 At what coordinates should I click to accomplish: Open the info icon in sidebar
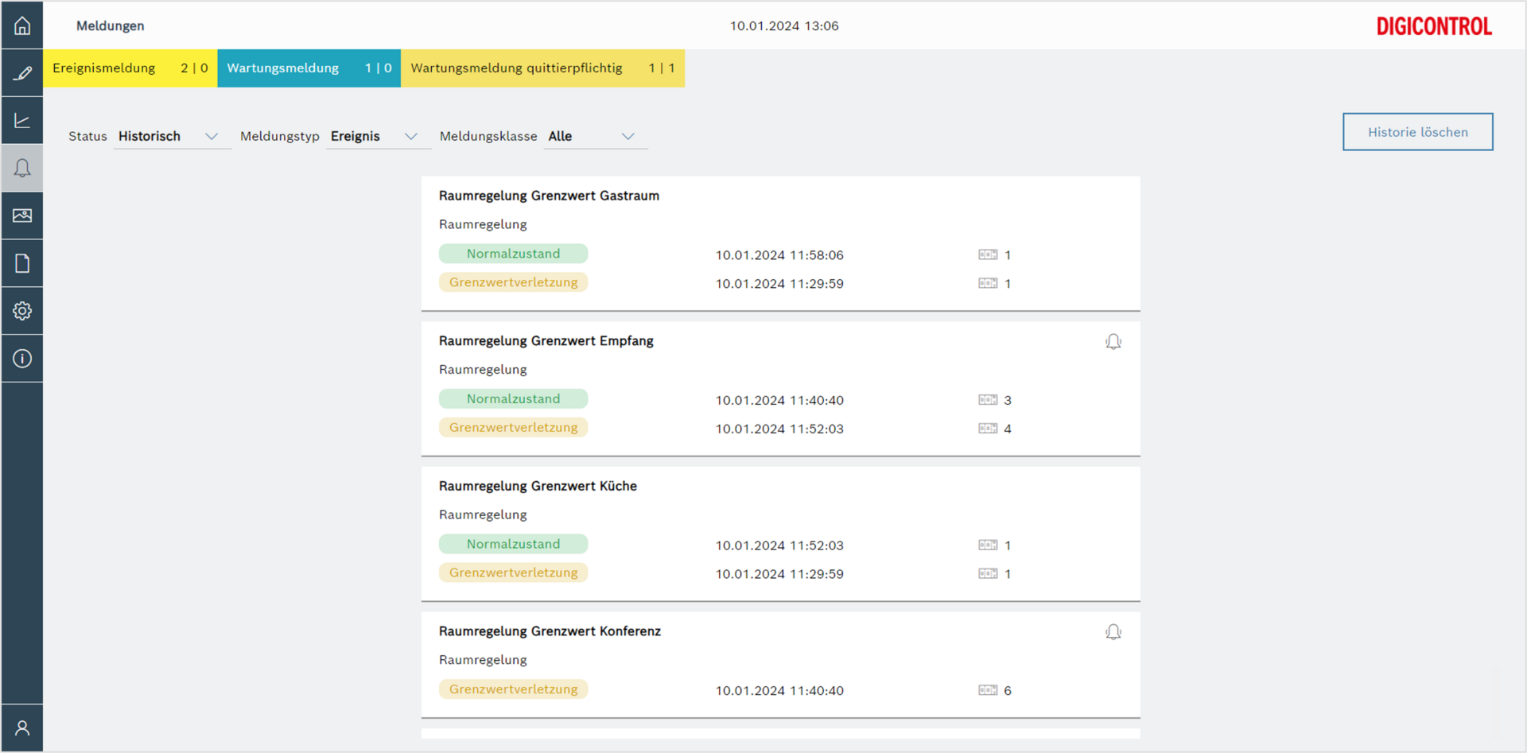point(22,359)
